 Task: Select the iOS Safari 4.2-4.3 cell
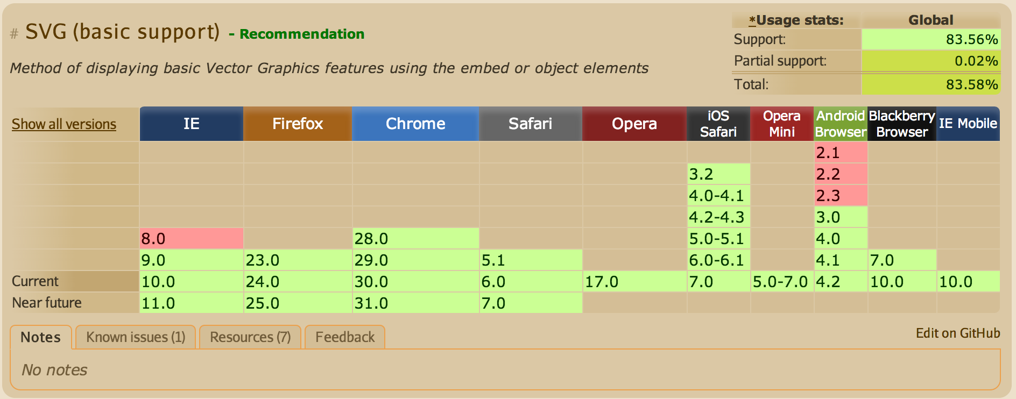click(x=718, y=217)
